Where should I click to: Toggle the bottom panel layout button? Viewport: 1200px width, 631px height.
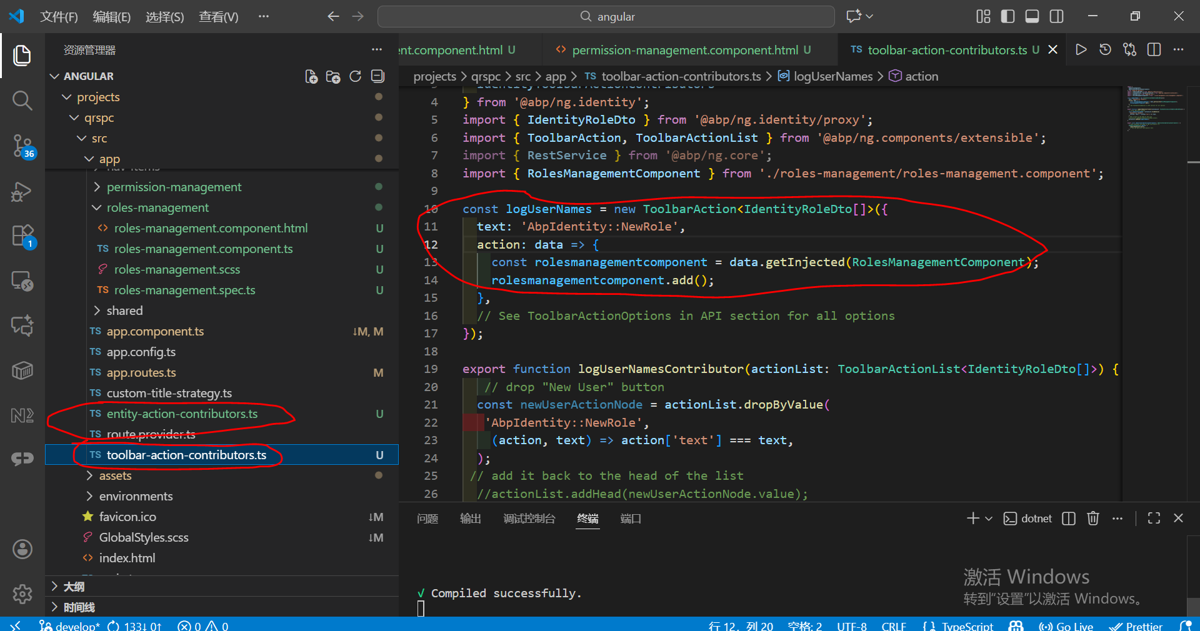tap(1032, 16)
